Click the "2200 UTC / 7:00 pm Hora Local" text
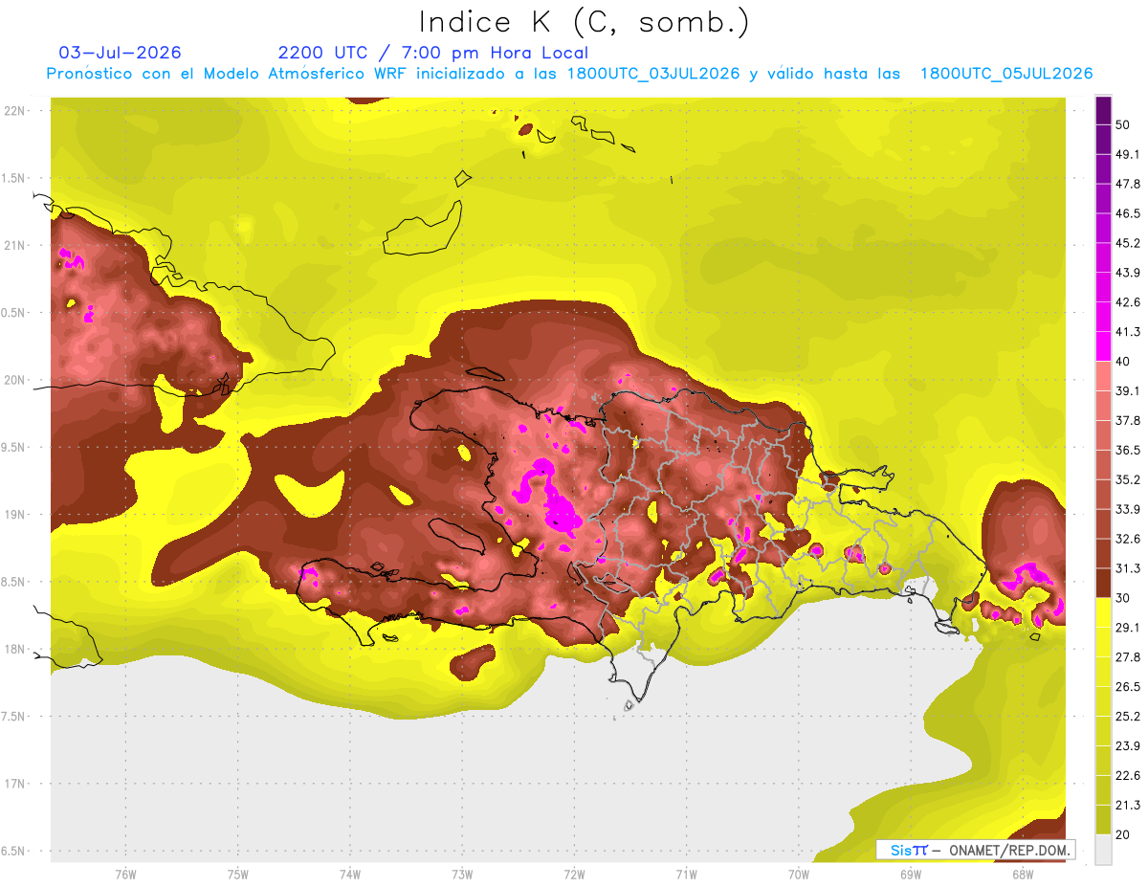 click(432, 53)
